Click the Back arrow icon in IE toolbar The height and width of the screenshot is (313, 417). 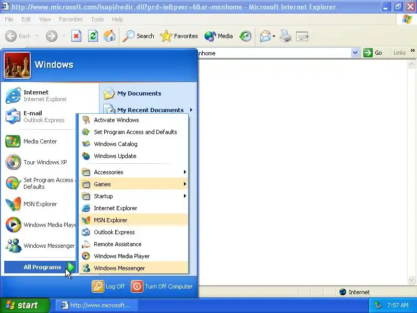pos(11,36)
